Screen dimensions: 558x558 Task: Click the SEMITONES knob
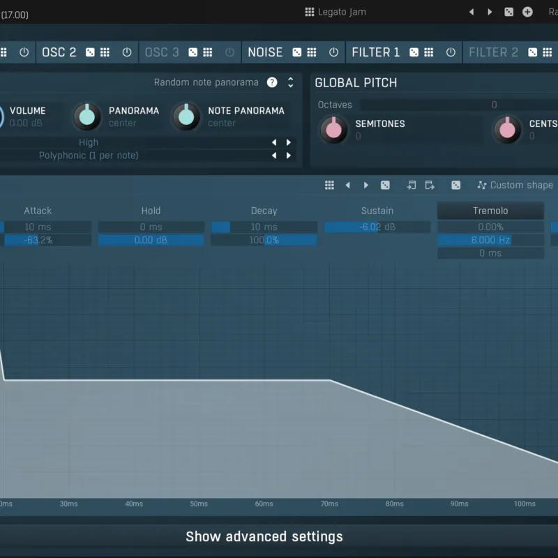334,130
